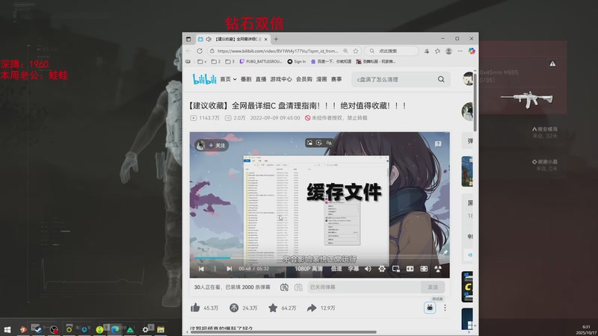Open the 直播 navigation item
This screenshot has width=598, height=336.
coord(261,79)
